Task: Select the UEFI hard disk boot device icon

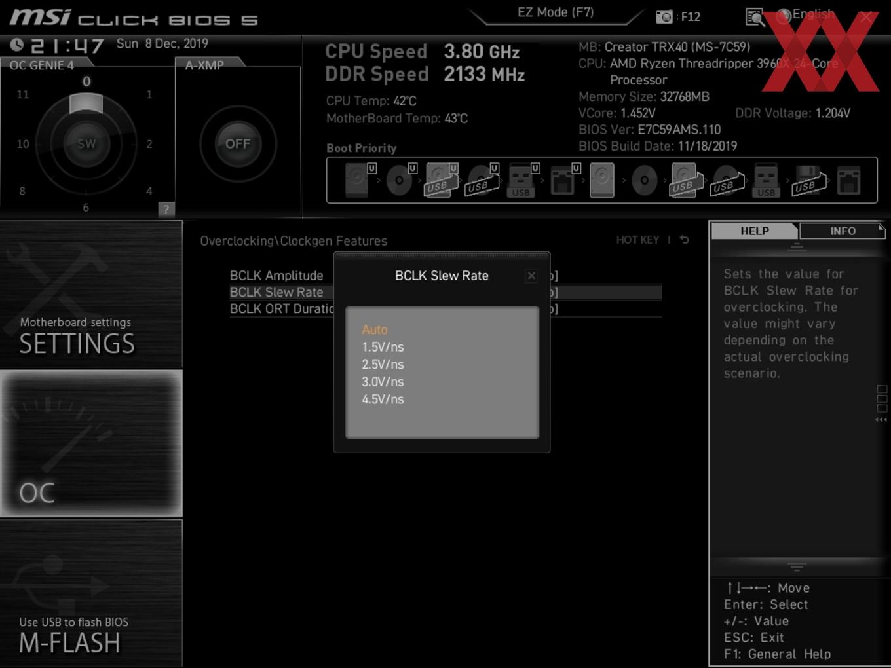Action: coord(359,180)
